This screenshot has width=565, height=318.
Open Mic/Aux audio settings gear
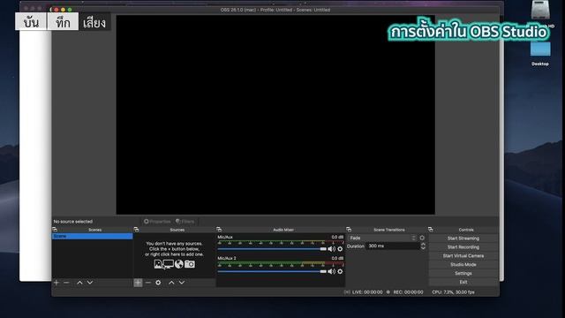[340, 249]
